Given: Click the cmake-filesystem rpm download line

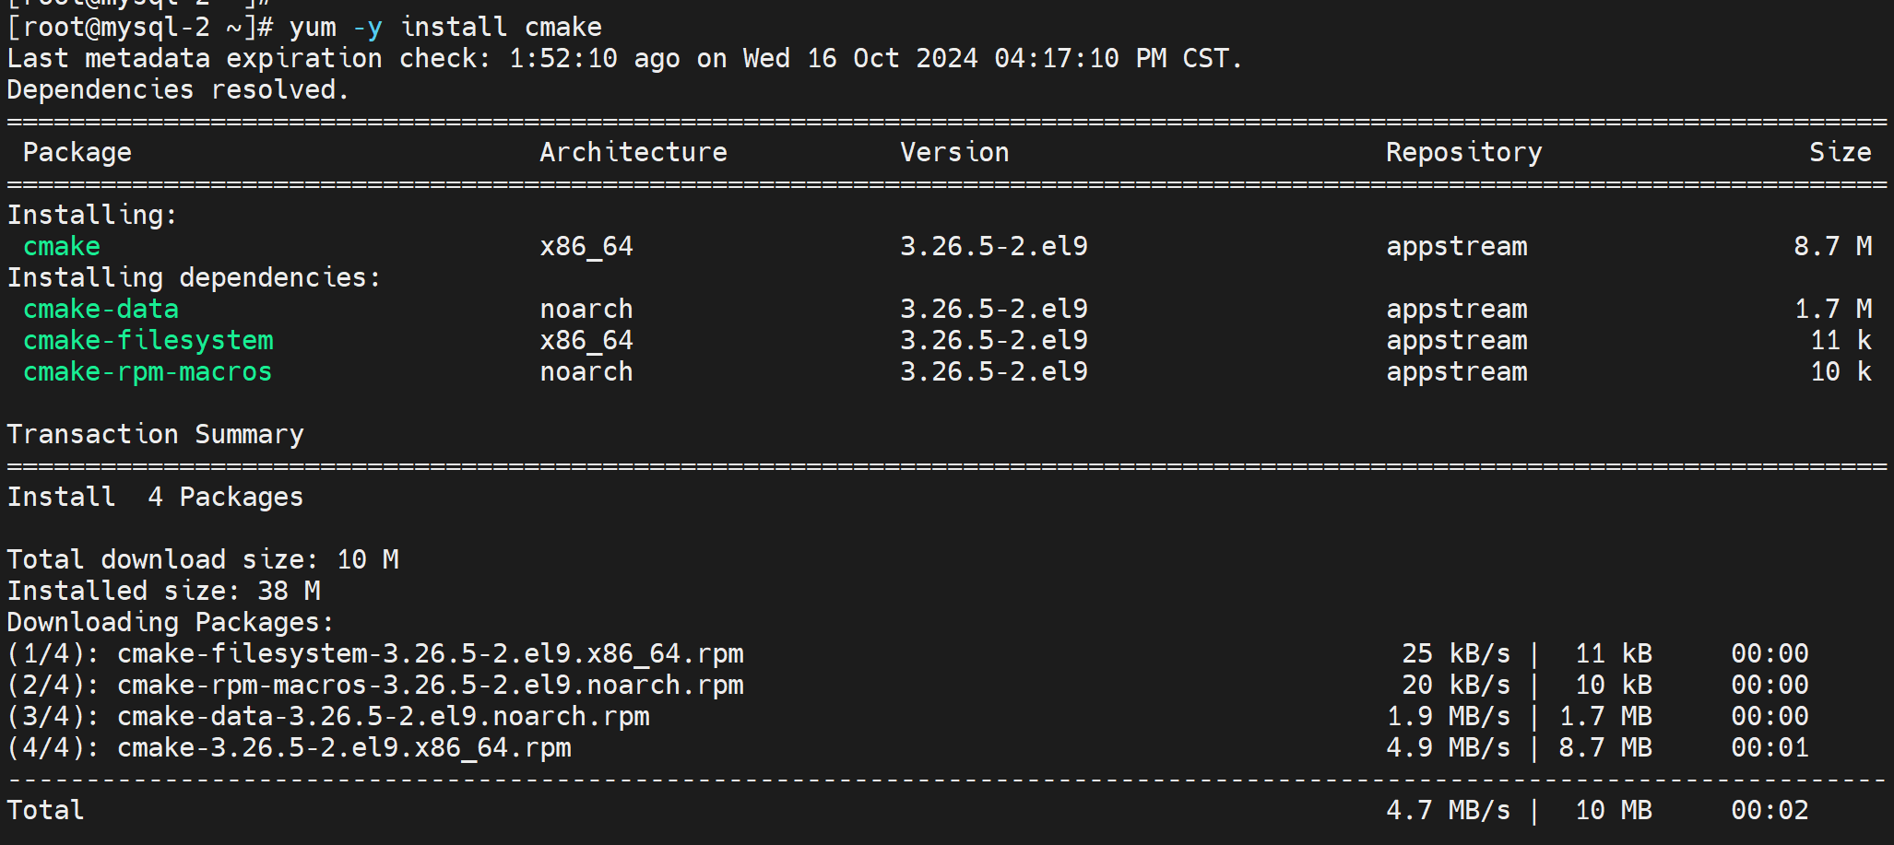Looking at the screenshot, I should click(430, 654).
